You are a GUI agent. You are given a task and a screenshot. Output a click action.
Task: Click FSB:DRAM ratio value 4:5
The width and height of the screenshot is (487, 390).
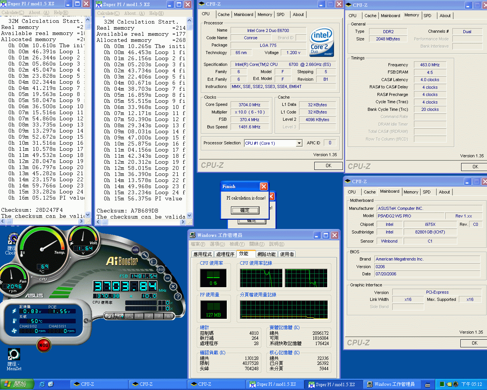[x=430, y=72]
